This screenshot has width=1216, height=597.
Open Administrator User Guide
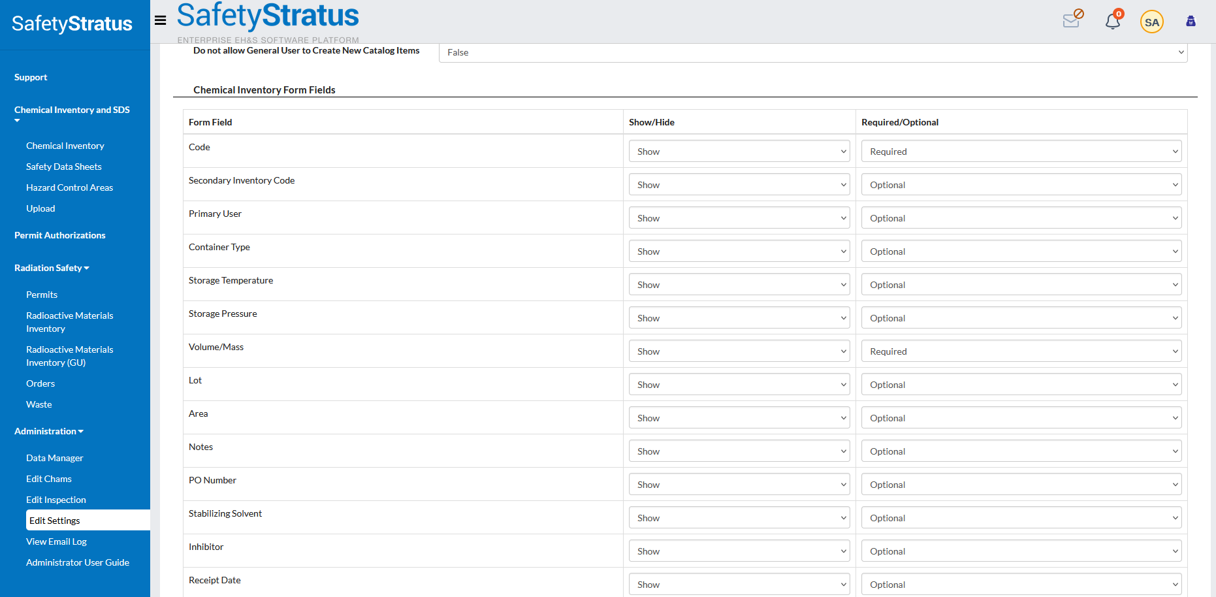click(x=78, y=562)
